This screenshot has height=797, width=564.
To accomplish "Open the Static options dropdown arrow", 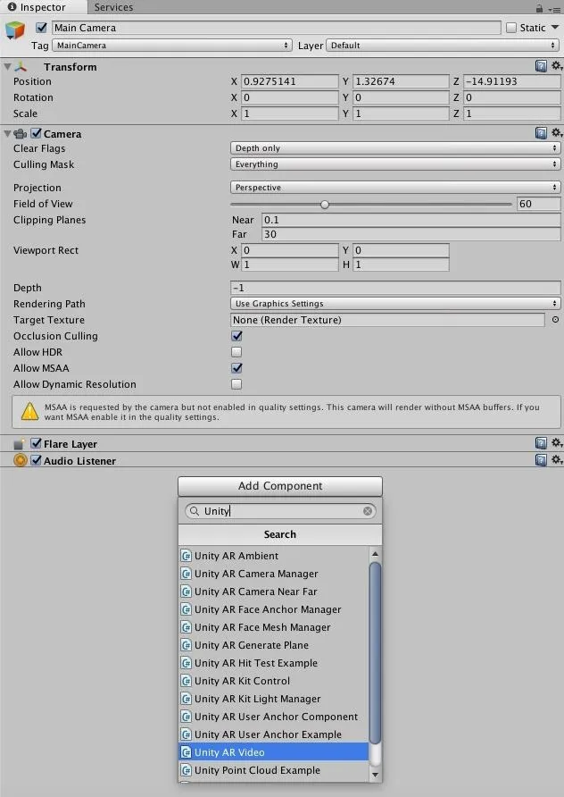I will click(x=555, y=27).
